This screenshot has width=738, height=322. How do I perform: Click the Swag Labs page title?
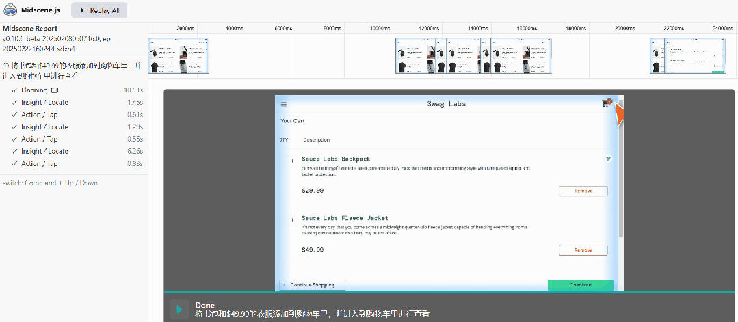pyautogui.click(x=446, y=103)
